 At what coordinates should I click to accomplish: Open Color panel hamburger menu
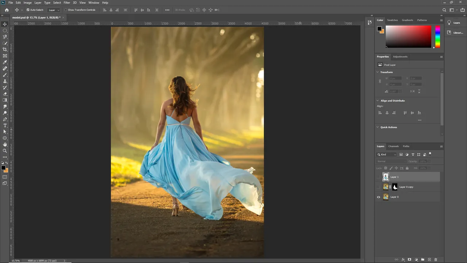(441, 20)
